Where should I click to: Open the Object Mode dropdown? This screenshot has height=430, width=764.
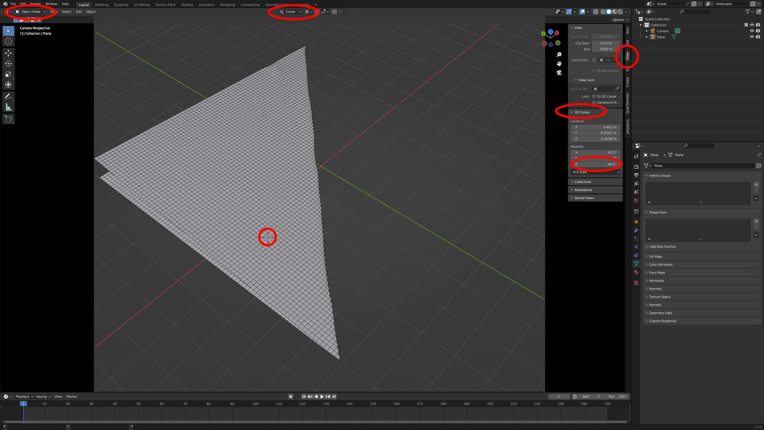coord(30,12)
